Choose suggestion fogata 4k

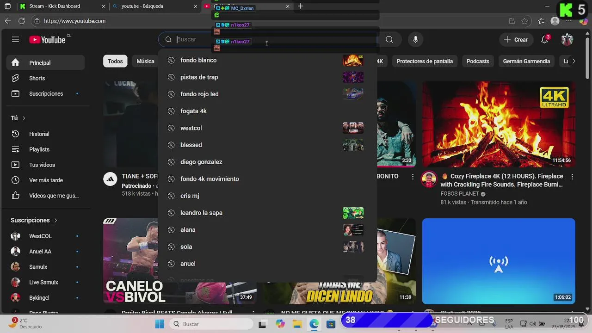267,111
